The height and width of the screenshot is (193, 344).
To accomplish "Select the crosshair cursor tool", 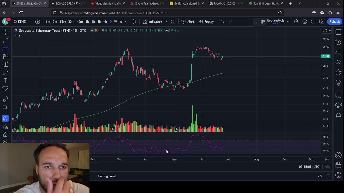I will click(5, 32).
